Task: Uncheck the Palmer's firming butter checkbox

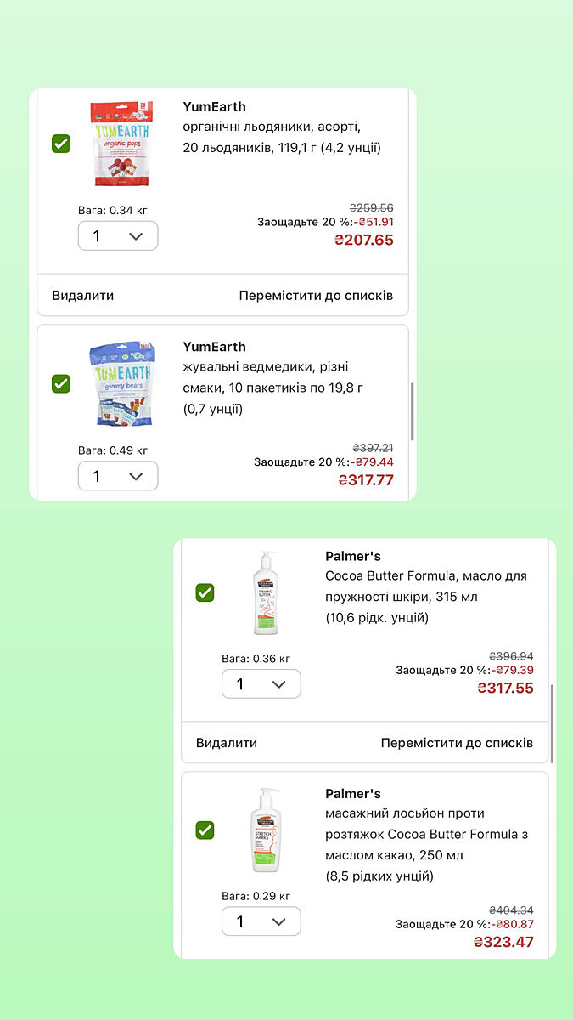Action: pyautogui.click(x=205, y=592)
